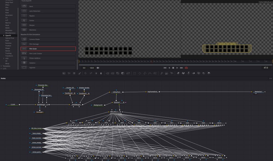Add a Brightness Contrast node from the toolbar
The image size is (273, 161).
tap(96, 73)
